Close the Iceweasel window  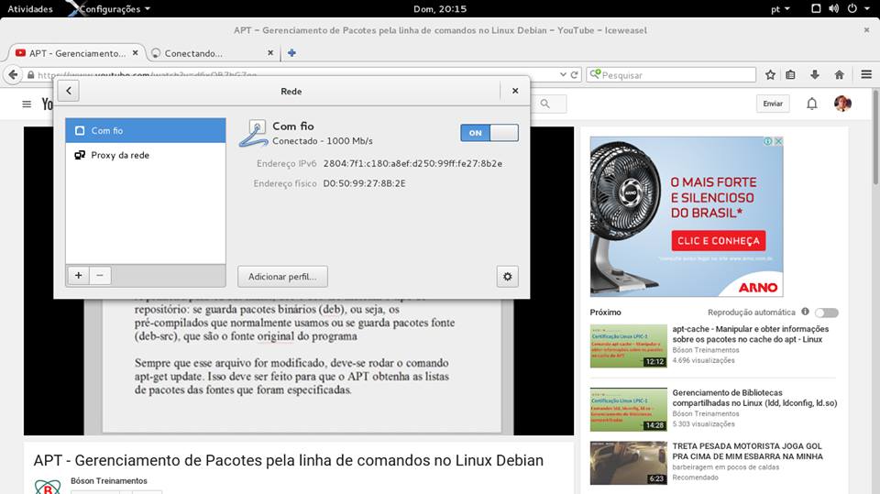tap(866, 29)
